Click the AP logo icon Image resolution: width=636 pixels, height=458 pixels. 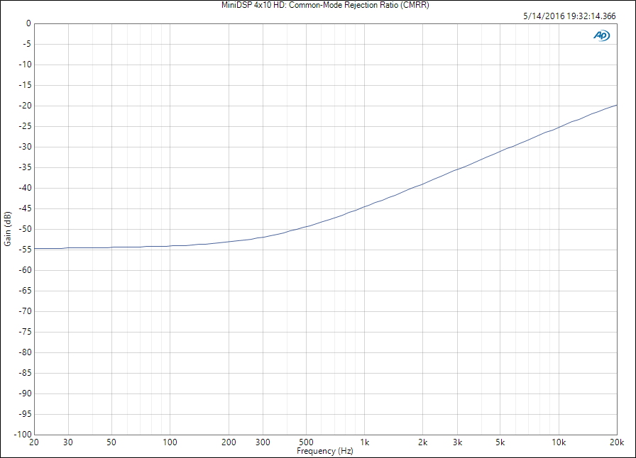click(x=601, y=35)
